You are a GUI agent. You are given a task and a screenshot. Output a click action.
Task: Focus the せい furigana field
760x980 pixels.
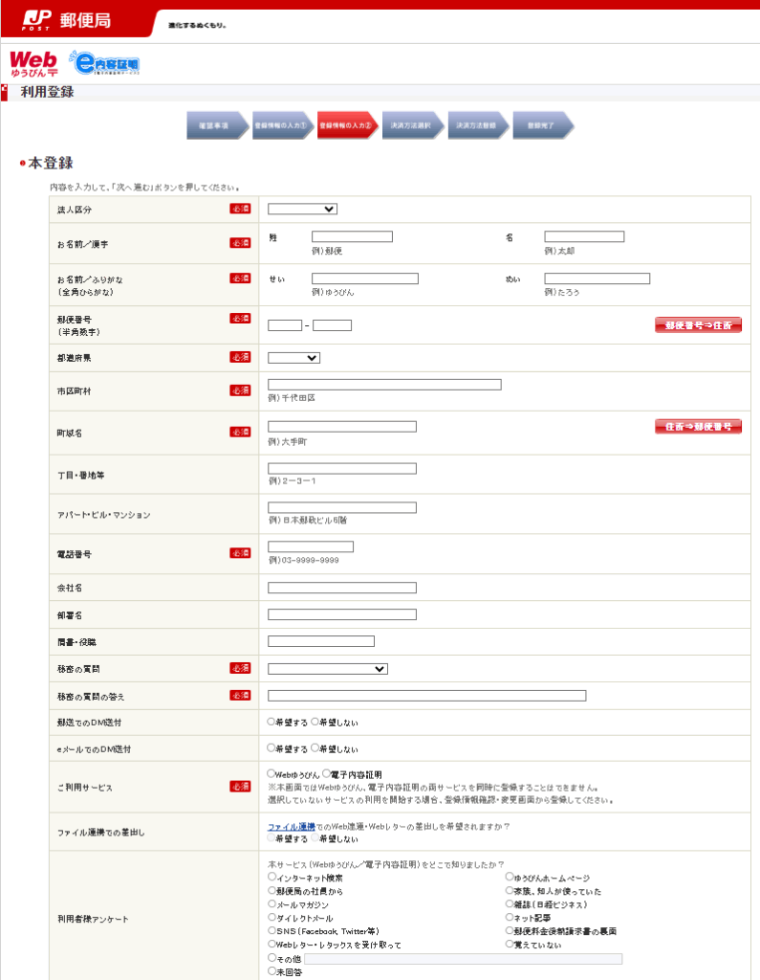(x=365, y=278)
